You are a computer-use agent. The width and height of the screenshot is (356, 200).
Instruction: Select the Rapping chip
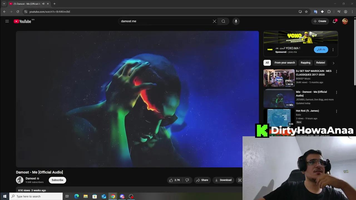[305, 62]
